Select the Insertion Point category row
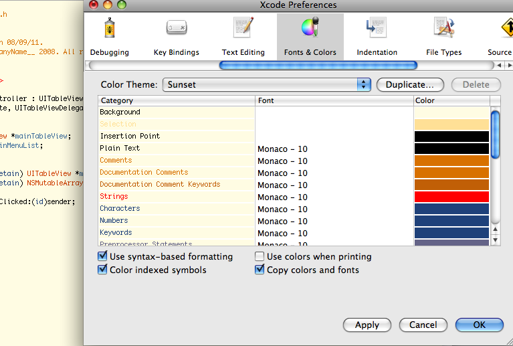Image resolution: width=513 pixels, height=346 pixels. [177, 136]
